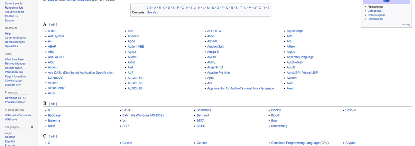415x146 pixels.
Task: Open Wikibooks project link
Action: 11,119
